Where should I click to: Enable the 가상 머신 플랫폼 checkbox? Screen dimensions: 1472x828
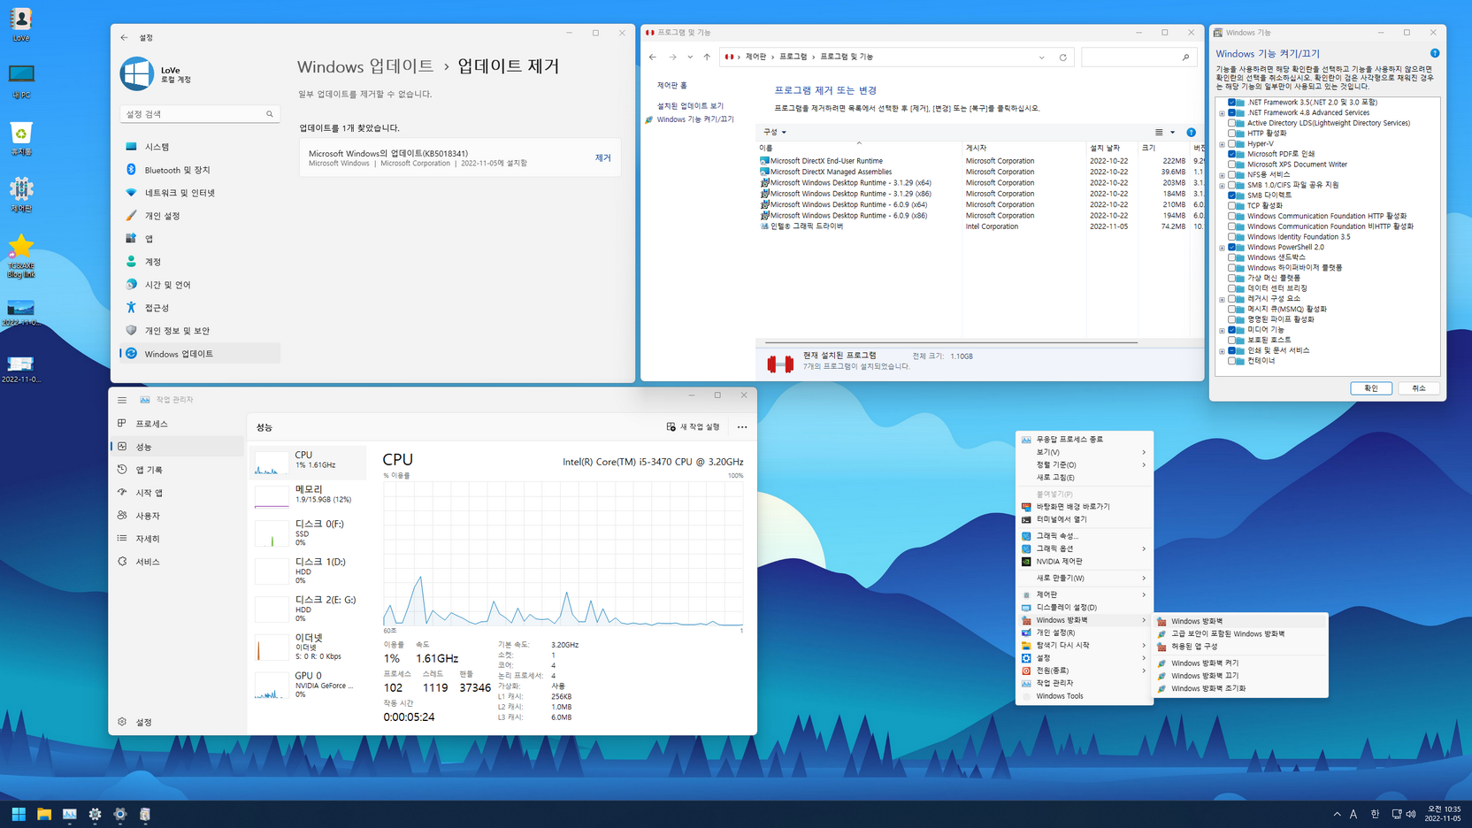1232,278
